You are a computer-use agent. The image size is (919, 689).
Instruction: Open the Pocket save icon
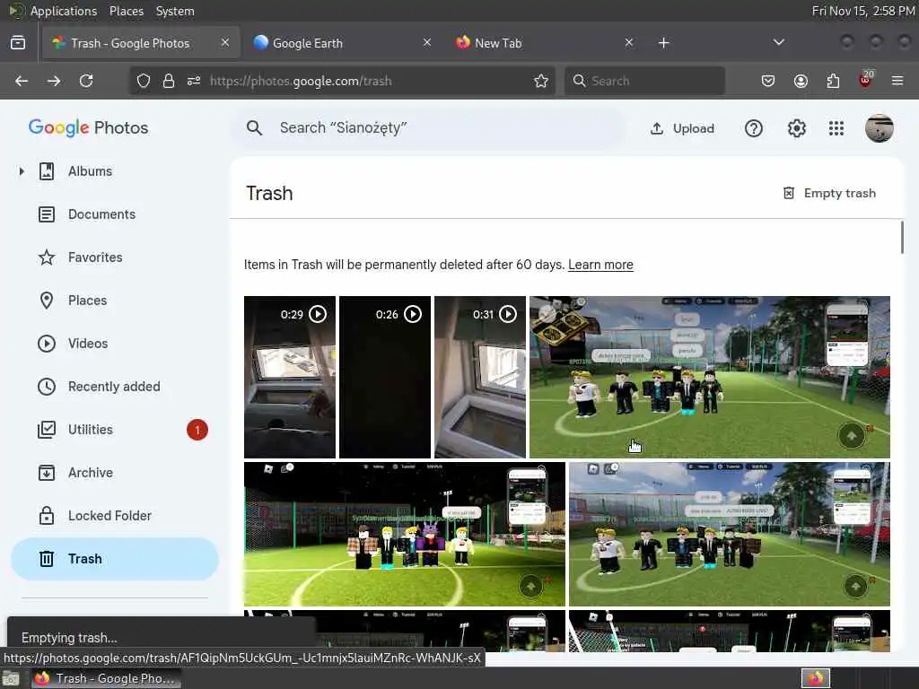click(x=768, y=81)
